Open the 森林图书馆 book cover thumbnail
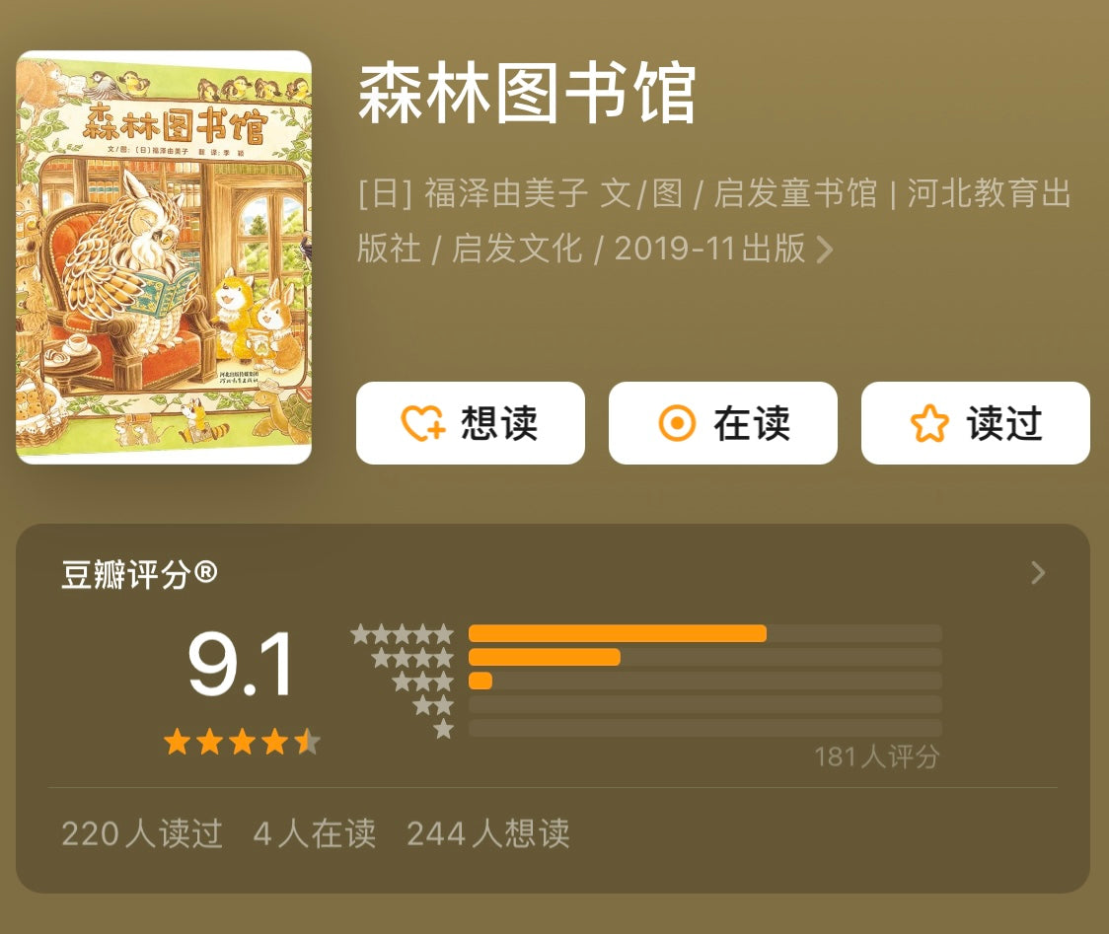Viewport: 1109px width, 934px height. [x=164, y=257]
